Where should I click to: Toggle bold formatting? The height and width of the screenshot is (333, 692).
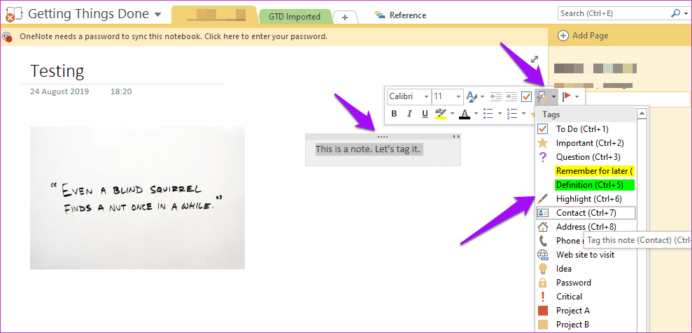coord(394,114)
